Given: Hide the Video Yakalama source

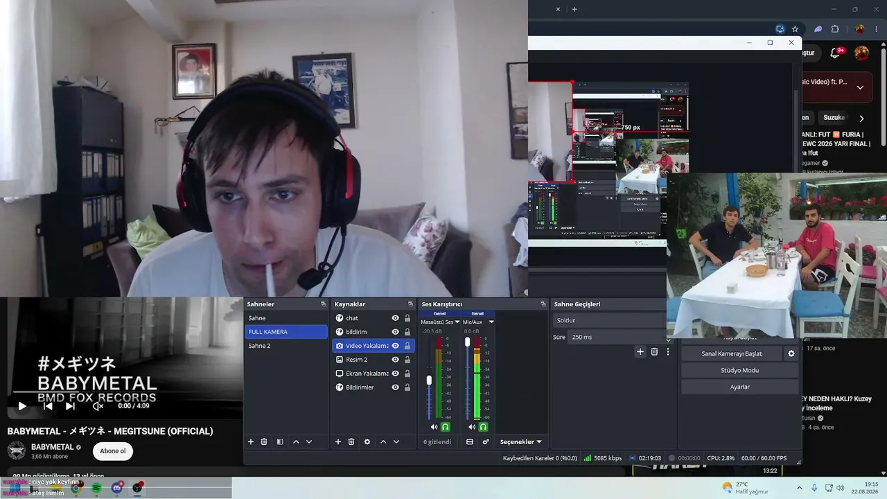Looking at the screenshot, I should [x=396, y=346].
